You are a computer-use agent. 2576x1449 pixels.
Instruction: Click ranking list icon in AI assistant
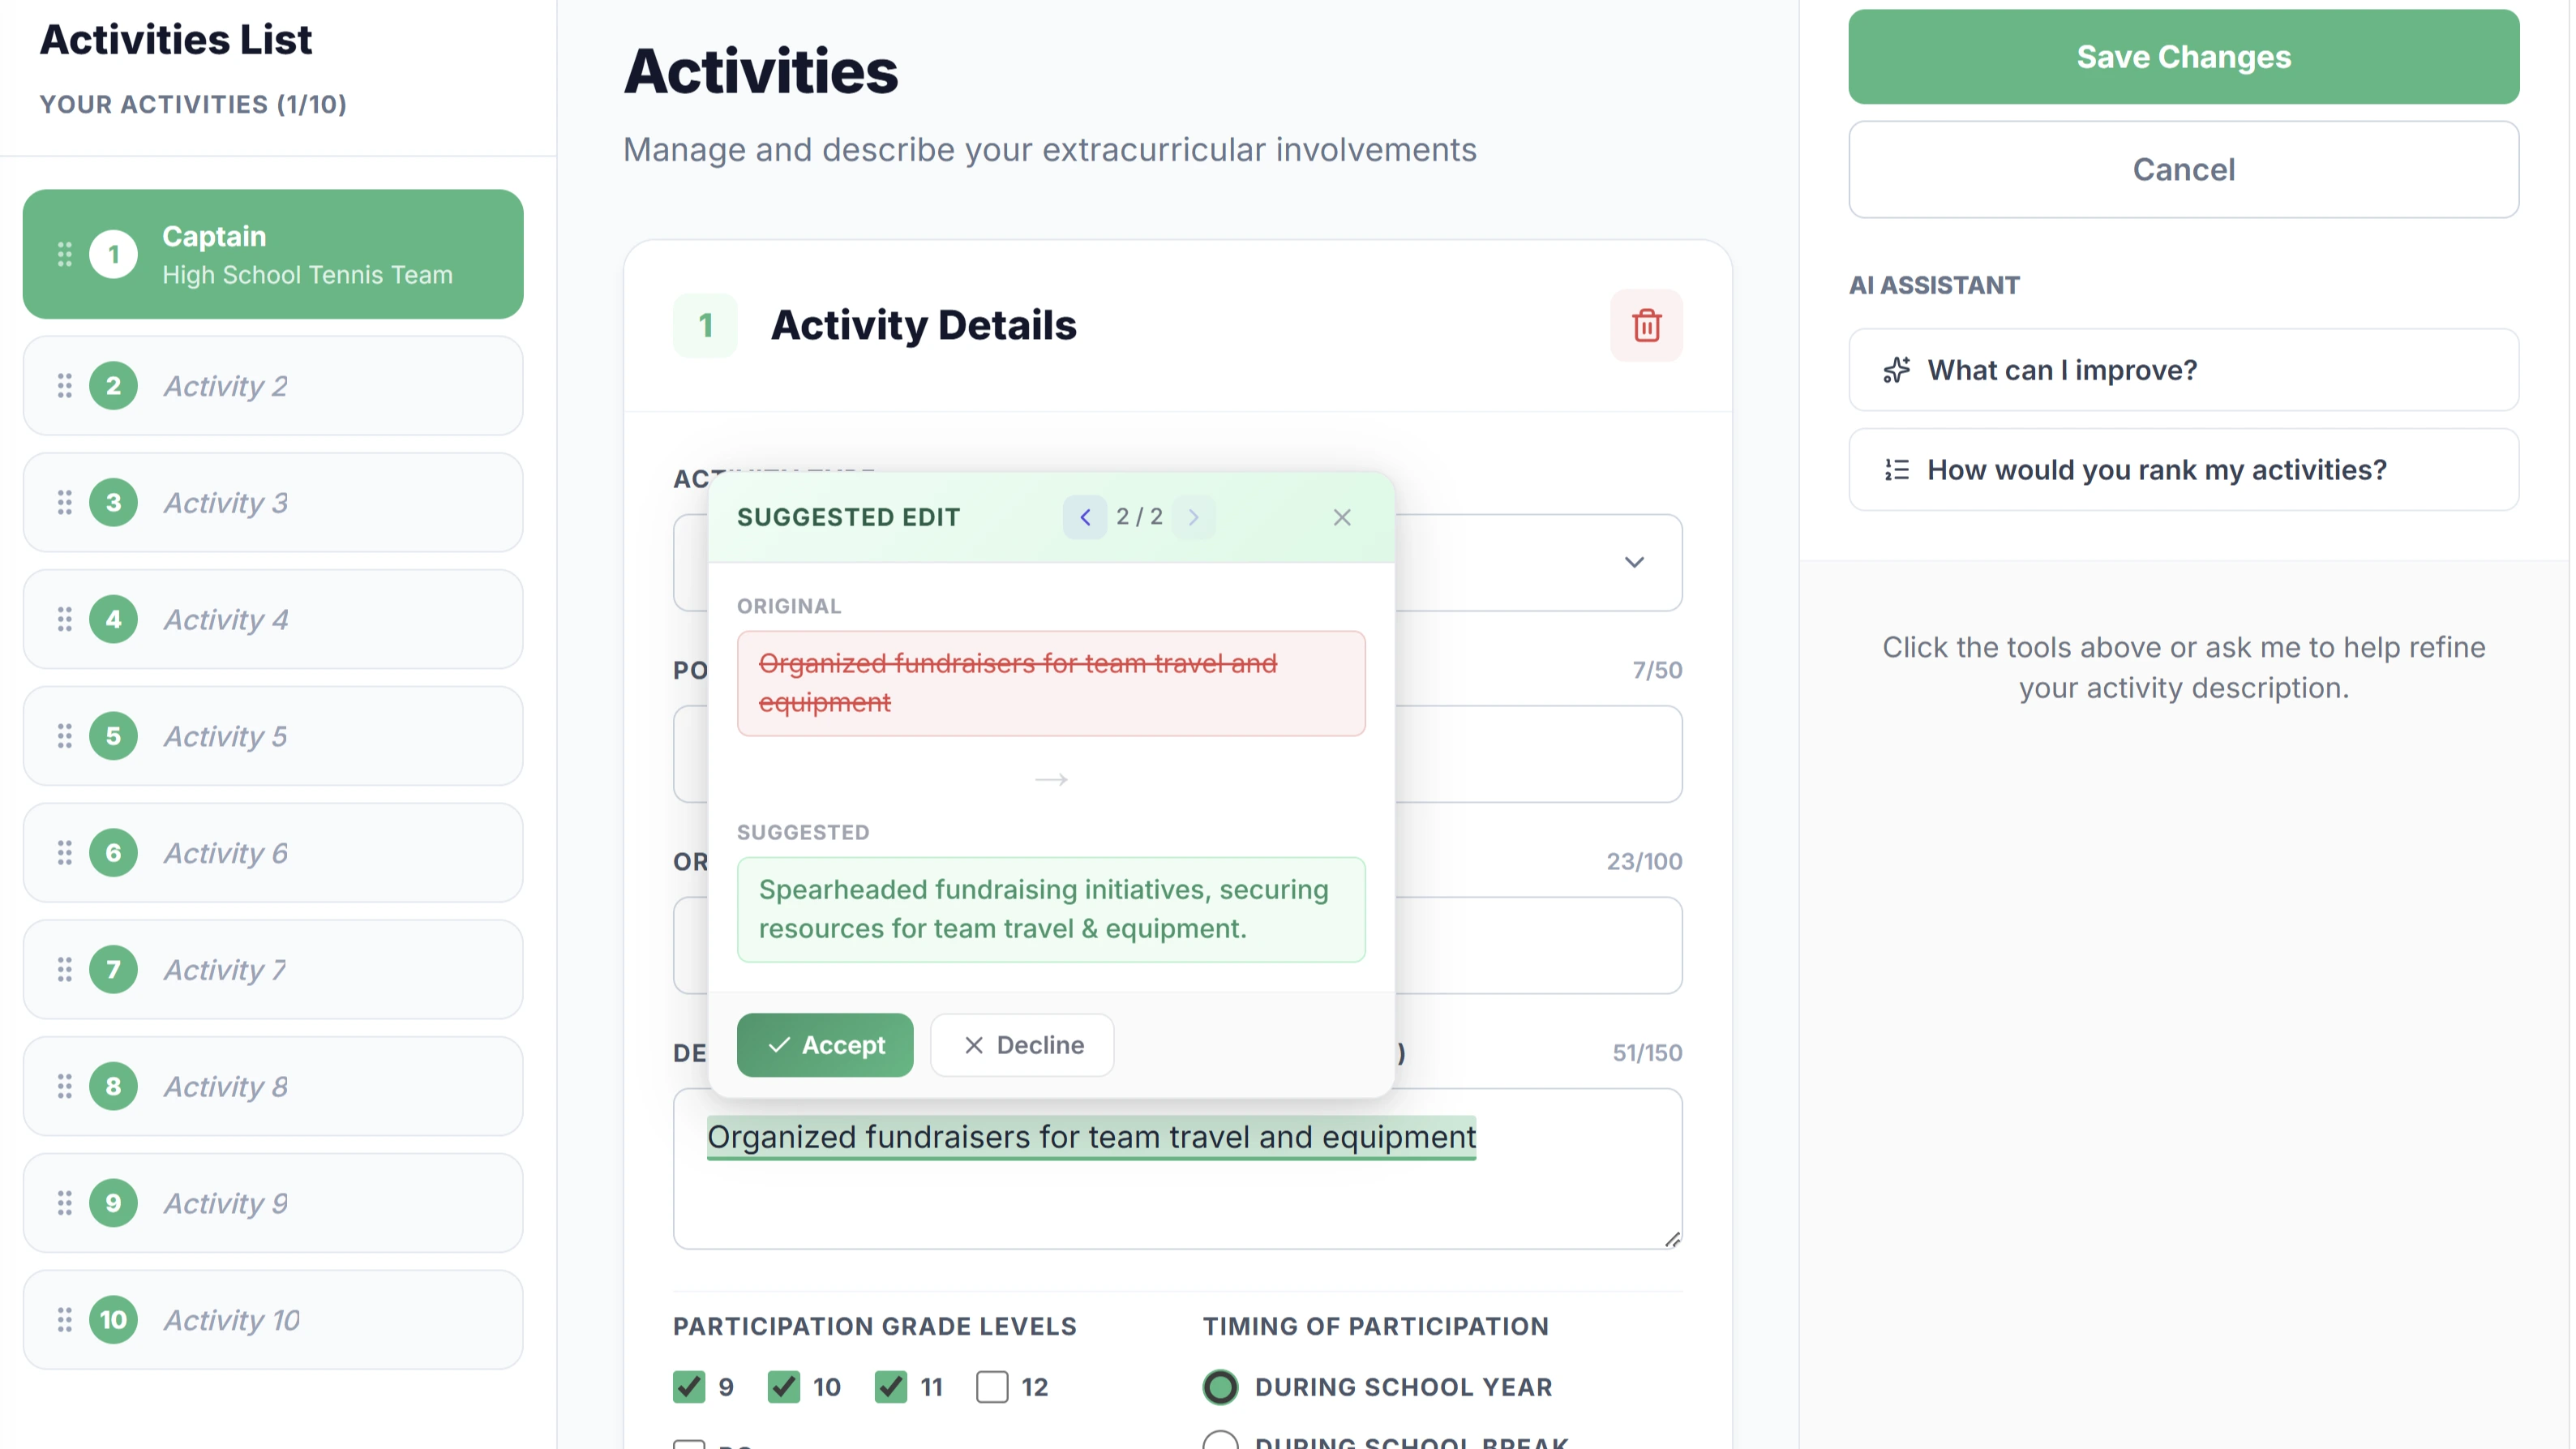(x=1897, y=470)
